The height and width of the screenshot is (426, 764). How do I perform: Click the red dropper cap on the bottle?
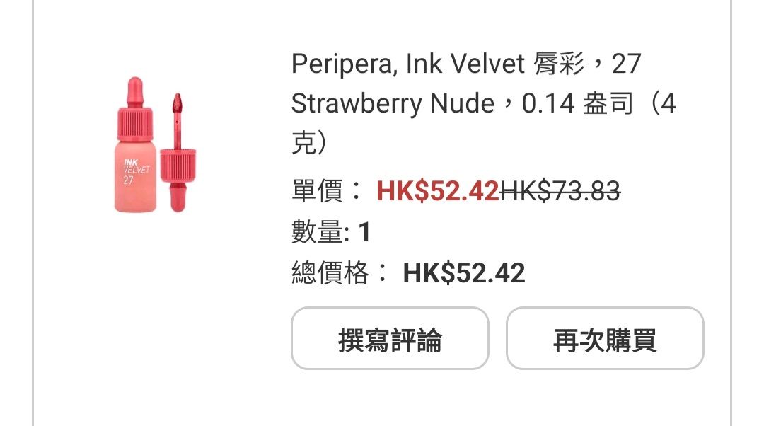tap(135, 108)
